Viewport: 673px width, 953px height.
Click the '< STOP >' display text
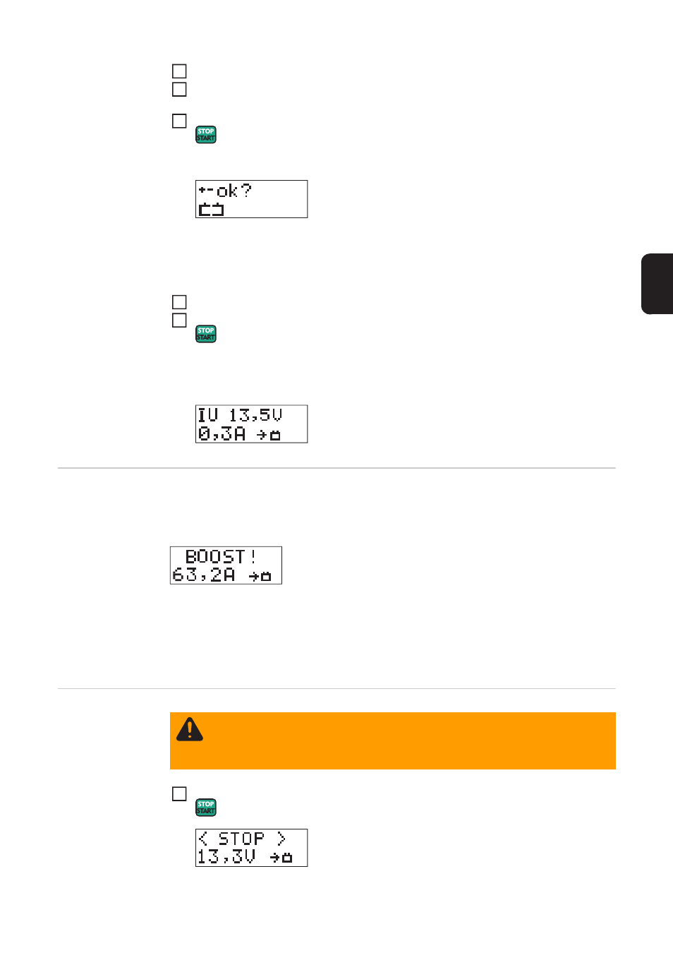242,839
